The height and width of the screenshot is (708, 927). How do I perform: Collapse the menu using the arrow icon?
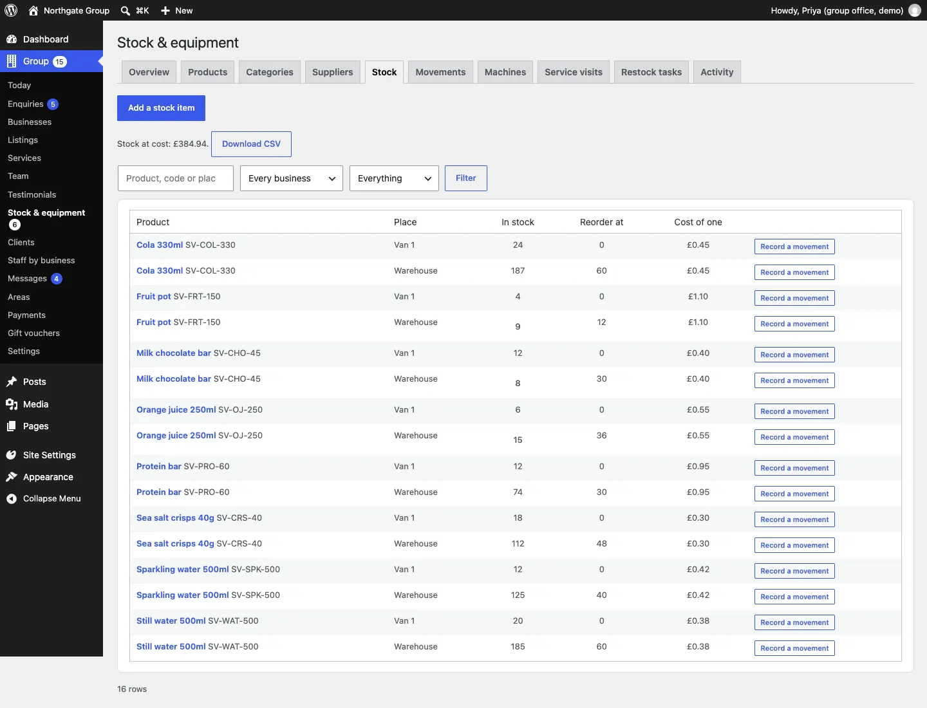12,499
